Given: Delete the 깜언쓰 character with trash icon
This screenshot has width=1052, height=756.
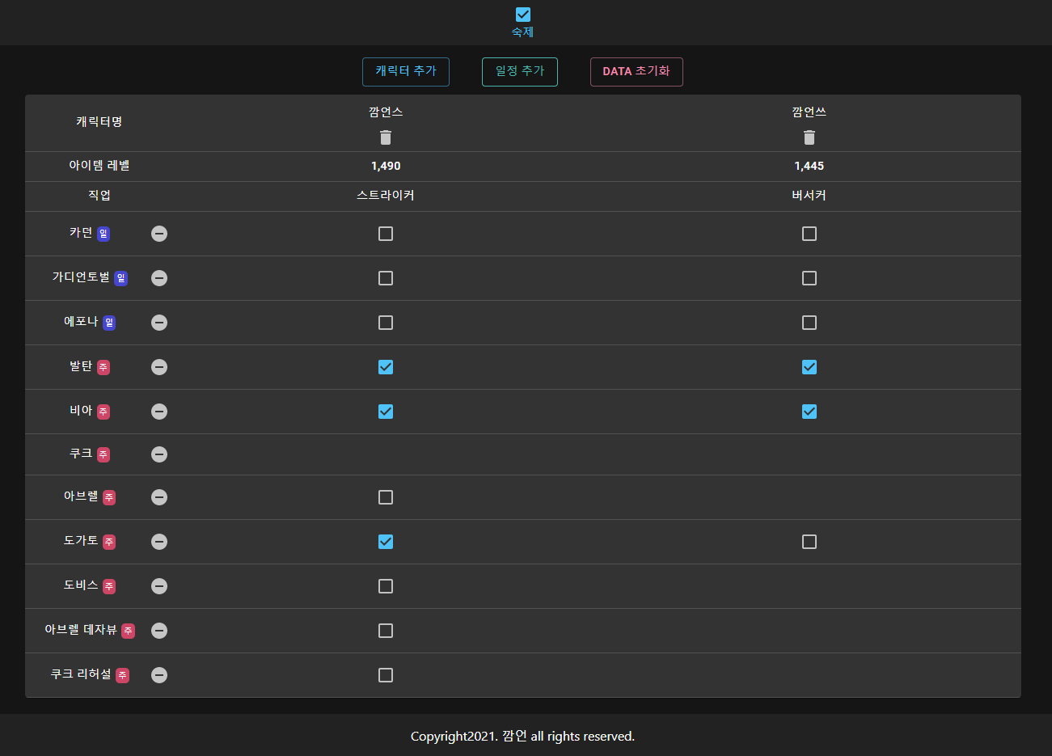Looking at the screenshot, I should 809,137.
